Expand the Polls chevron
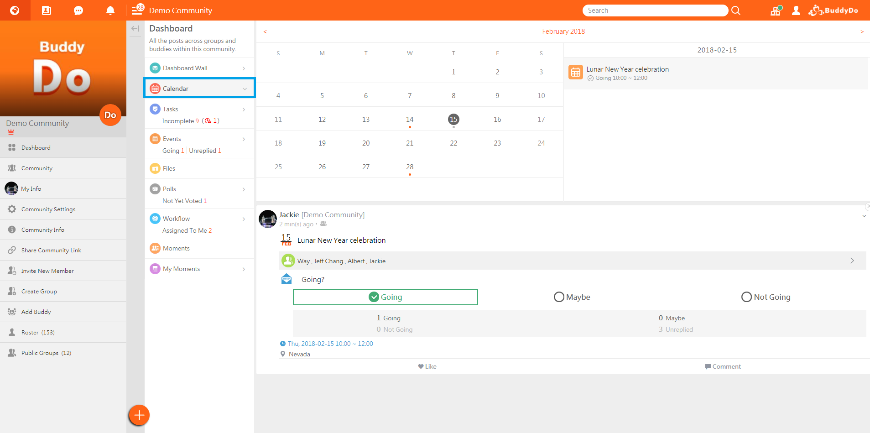Screen dimensions: 870x433 tap(244, 189)
